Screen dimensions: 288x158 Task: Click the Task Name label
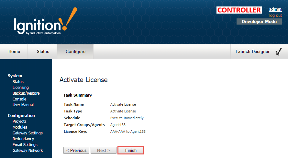coord(74,104)
